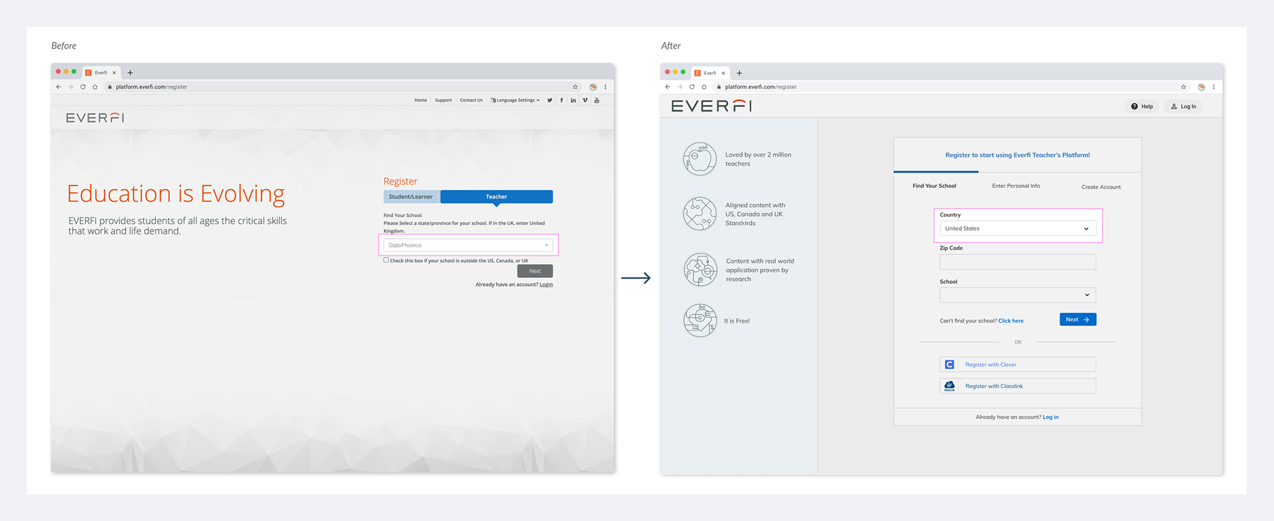Click Log In button in After window header

pyautogui.click(x=1183, y=106)
